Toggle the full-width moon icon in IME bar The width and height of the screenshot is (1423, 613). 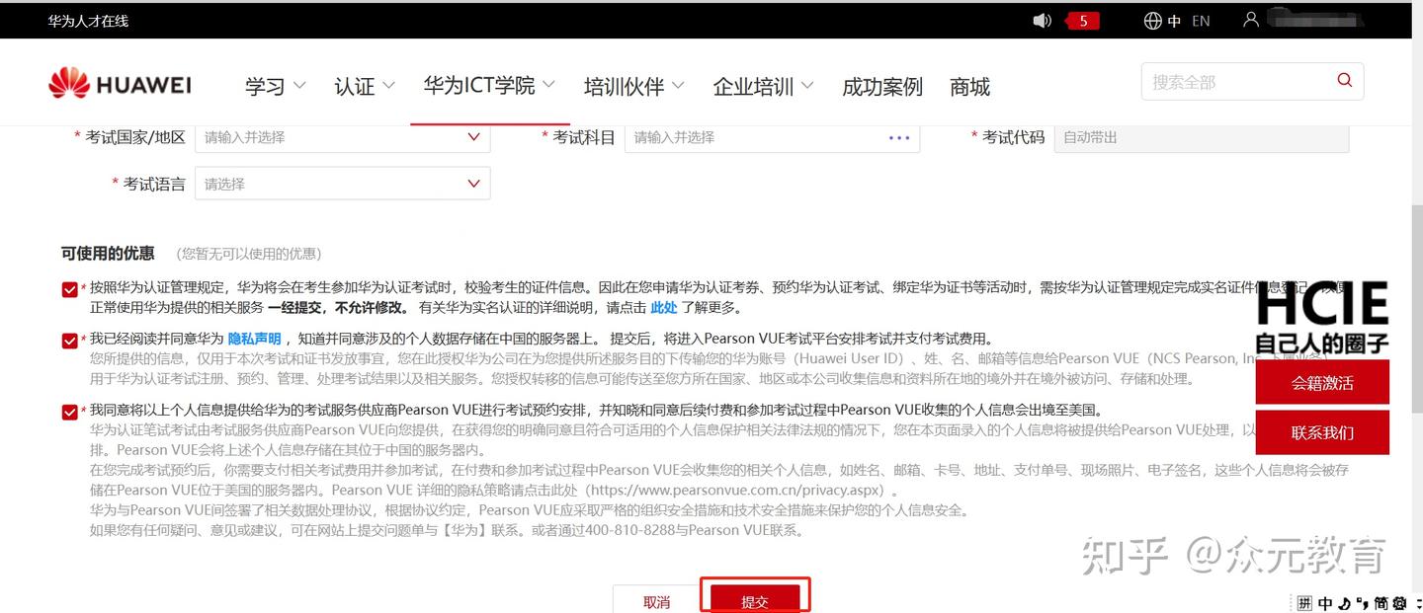[x=1342, y=602]
